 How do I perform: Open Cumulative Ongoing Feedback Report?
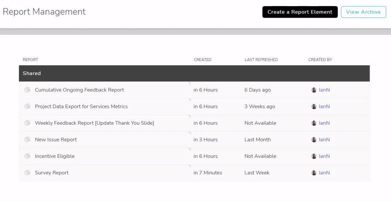pos(79,90)
